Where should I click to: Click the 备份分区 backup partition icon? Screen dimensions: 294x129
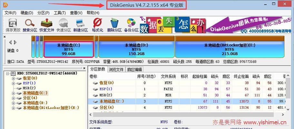(x=131, y=25)
